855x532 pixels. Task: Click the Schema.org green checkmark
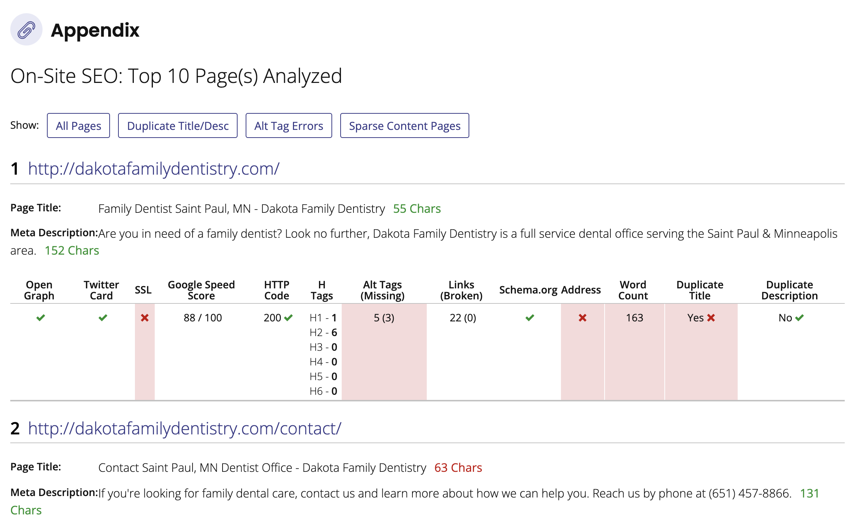(530, 318)
